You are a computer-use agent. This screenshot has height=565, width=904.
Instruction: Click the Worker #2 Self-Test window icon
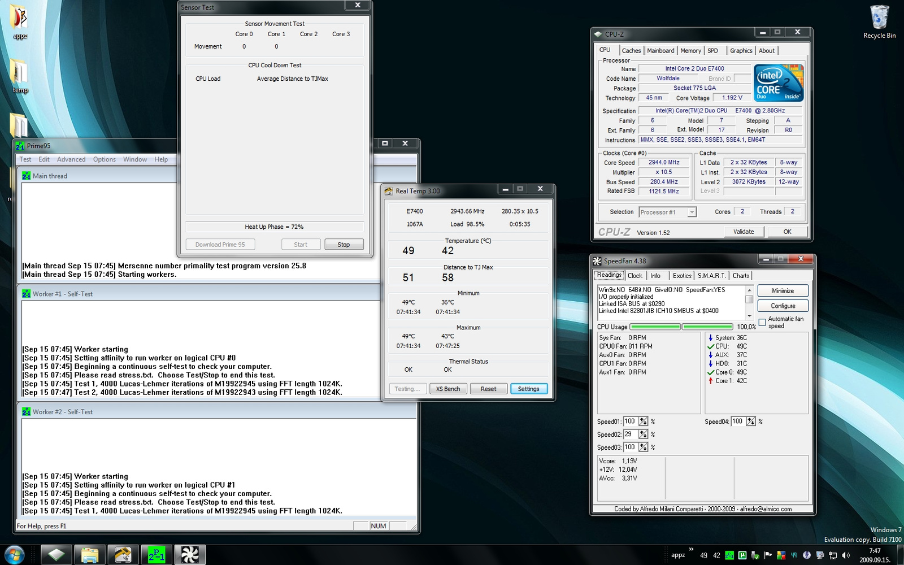pos(27,412)
